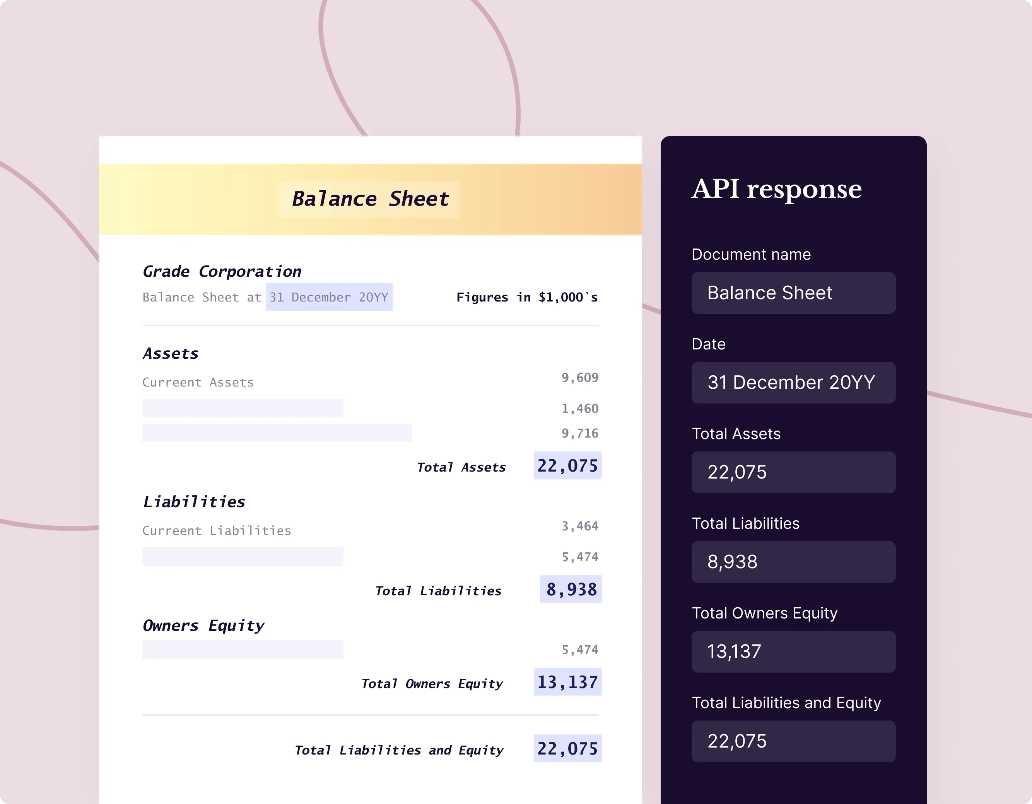This screenshot has height=804, width=1032.
Task: Click the Document name field in API response
Action: coord(793,293)
